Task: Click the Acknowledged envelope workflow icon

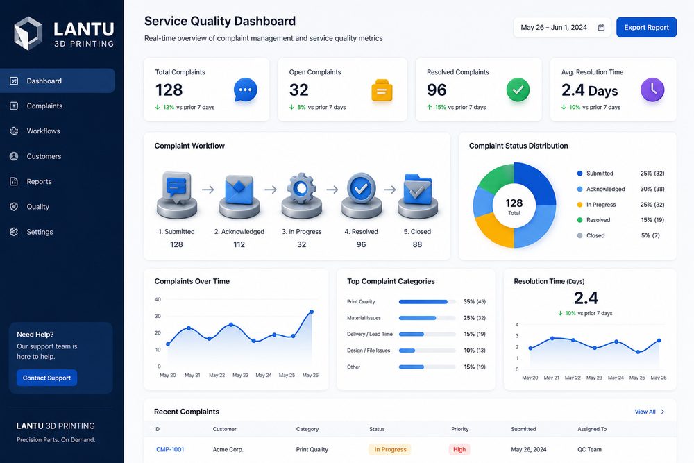Action: point(239,195)
